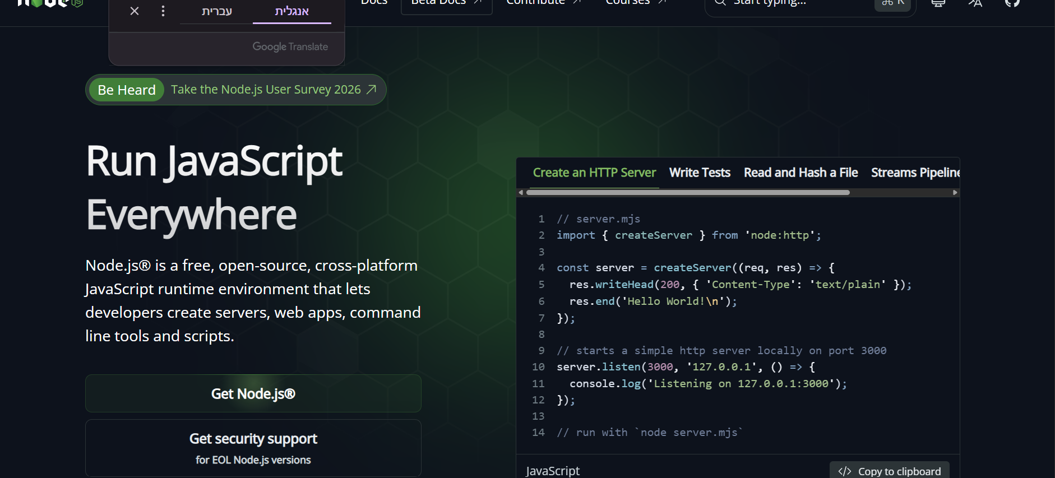Go to the Contribute nav link
The height and width of the screenshot is (478, 1055).
pyautogui.click(x=544, y=3)
